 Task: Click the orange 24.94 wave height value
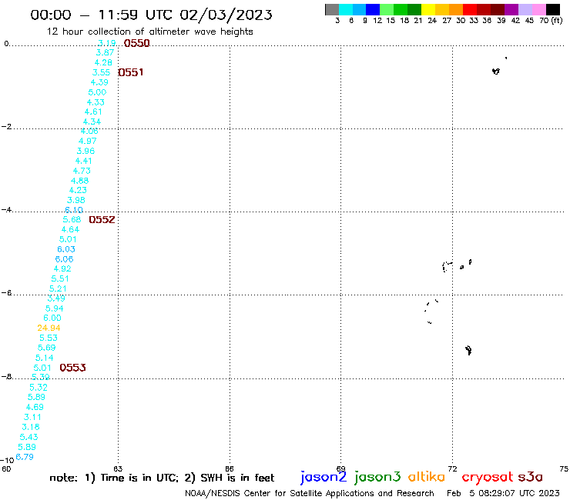pos(49,328)
